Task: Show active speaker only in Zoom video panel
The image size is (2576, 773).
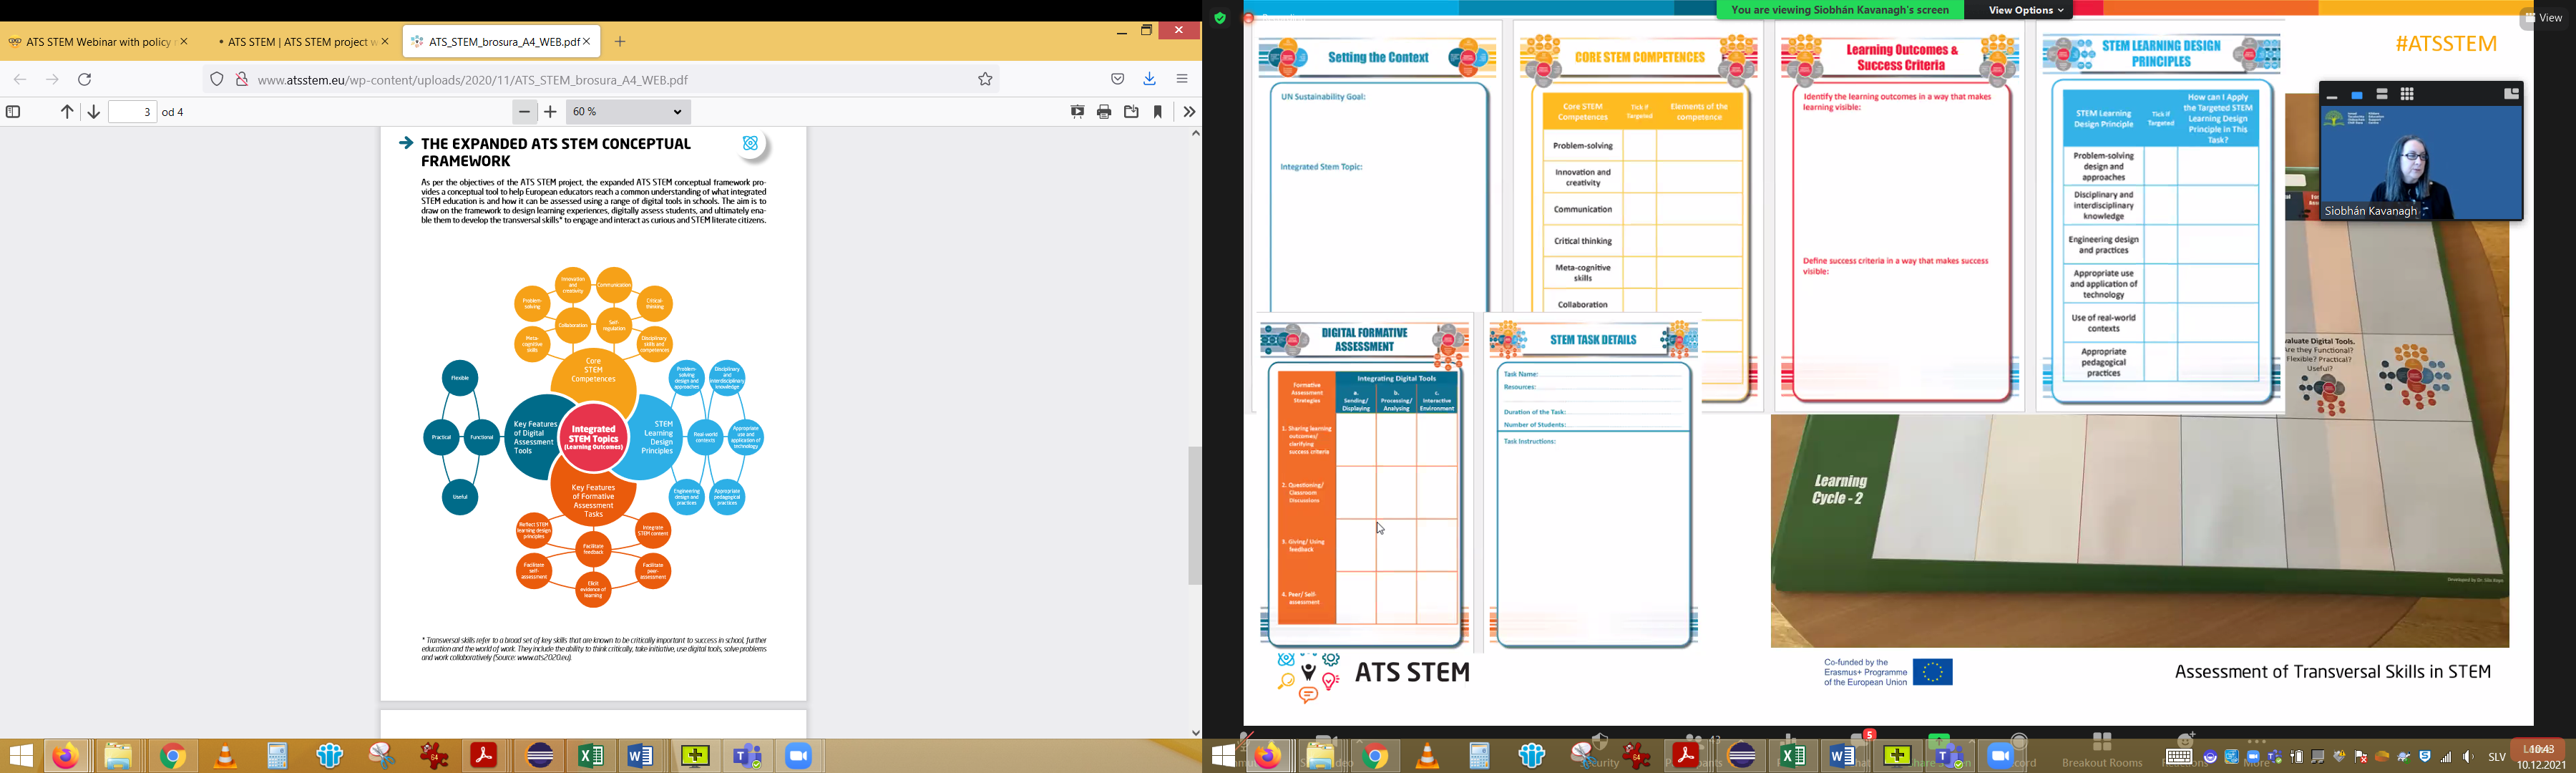Action: (2357, 96)
